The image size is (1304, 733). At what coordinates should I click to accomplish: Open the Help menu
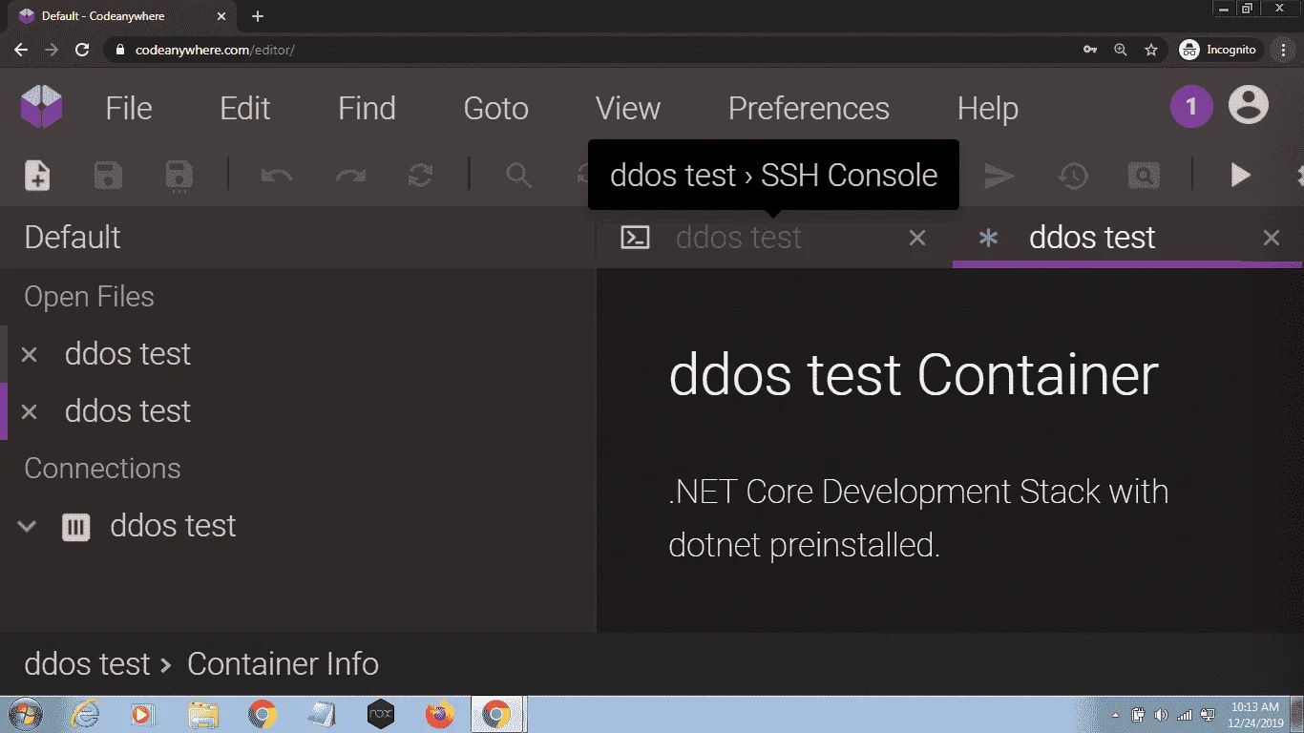(988, 109)
